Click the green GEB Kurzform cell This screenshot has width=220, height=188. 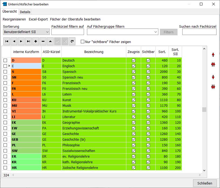click(x=26, y=140)
